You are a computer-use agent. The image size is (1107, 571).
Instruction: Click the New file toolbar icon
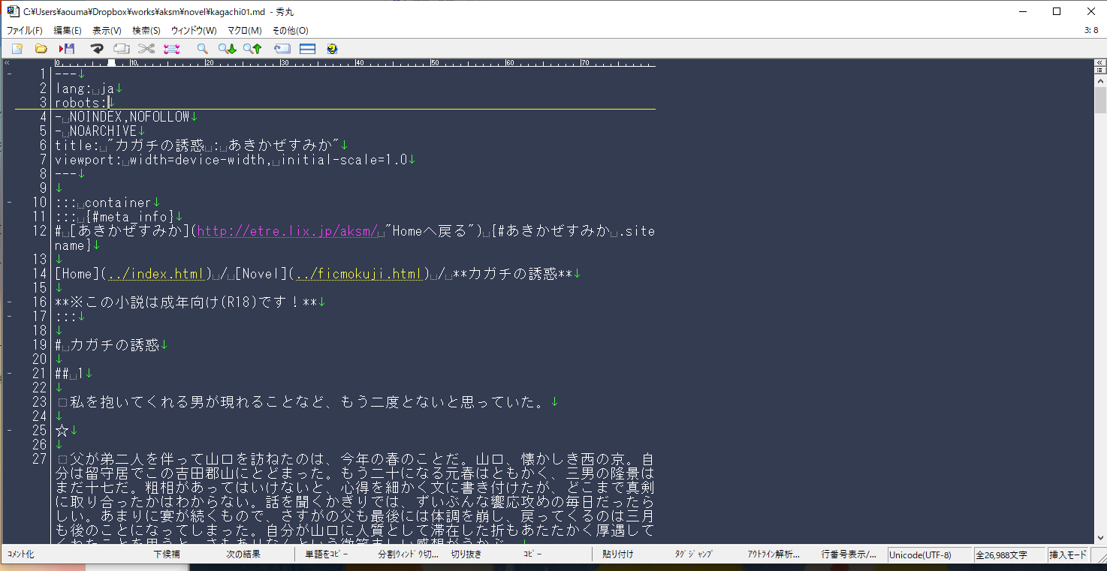17,49
